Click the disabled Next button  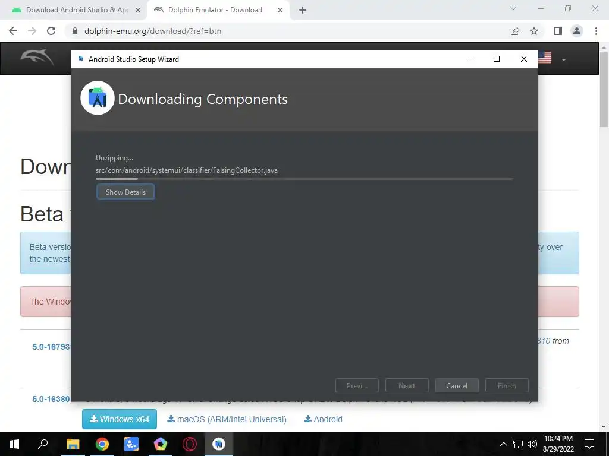[407, 386]
